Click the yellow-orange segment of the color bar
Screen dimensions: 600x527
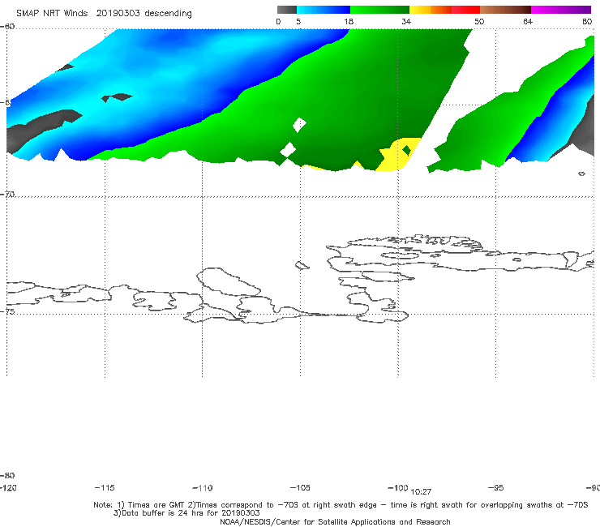431,10
